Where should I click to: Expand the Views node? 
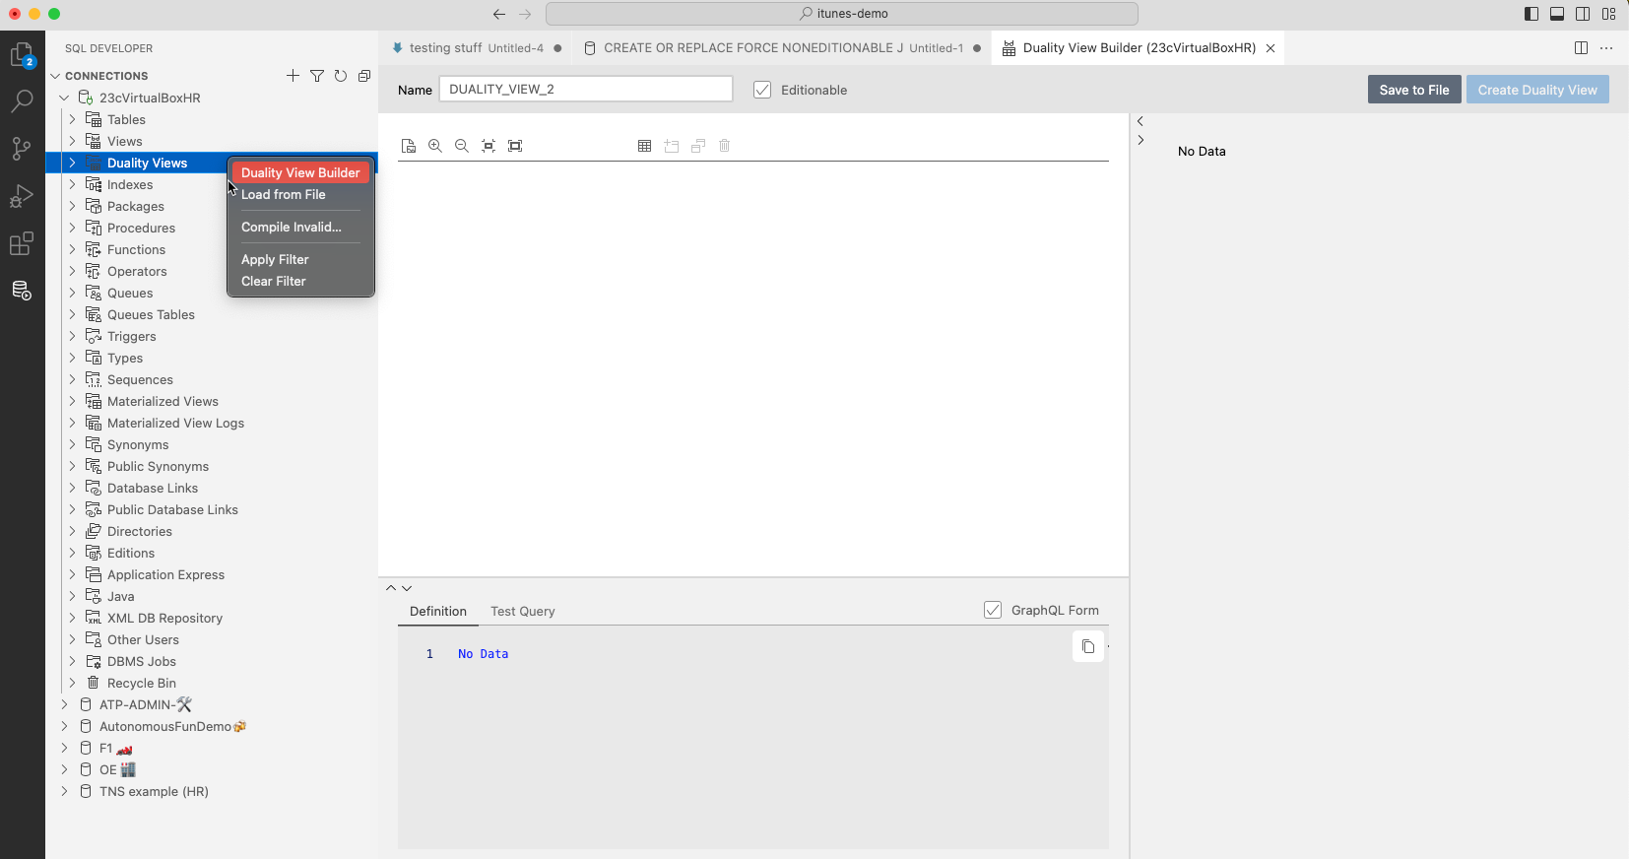click(x=72, y=141)
